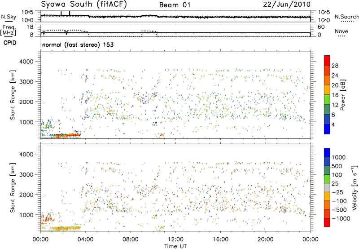Click 'Slant Range [km]' label of power panel
Image resolution: width=359 pixels, height=249 pixels.
[13, 95]
